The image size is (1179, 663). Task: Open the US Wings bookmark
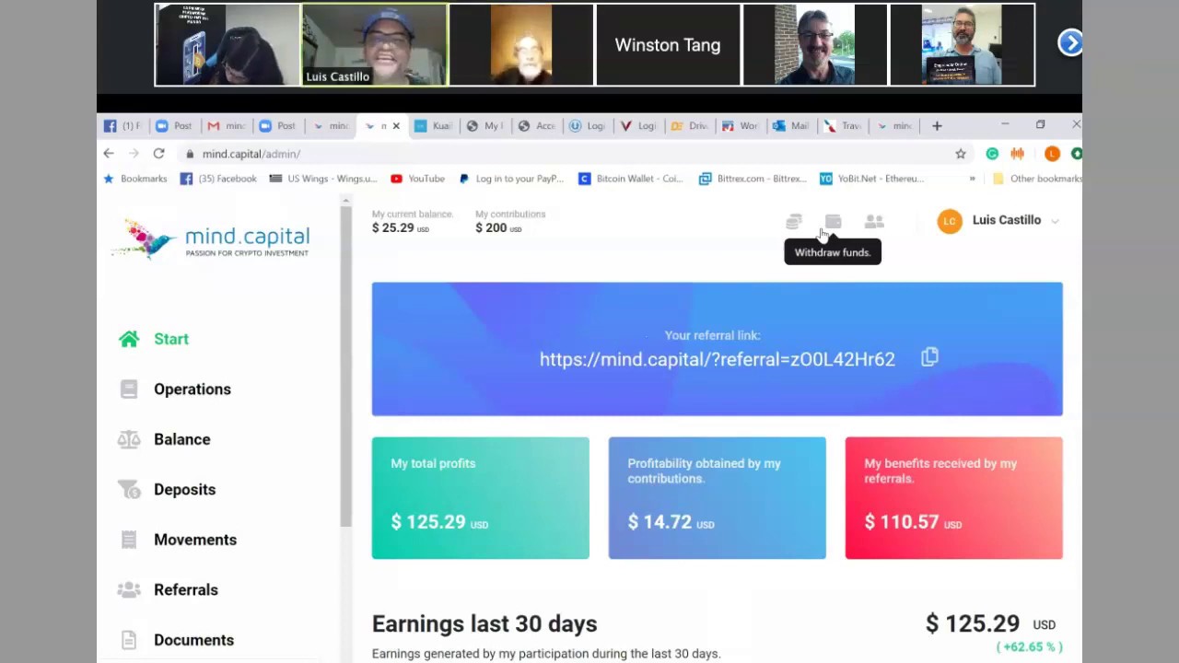click(x=323, y=179)
